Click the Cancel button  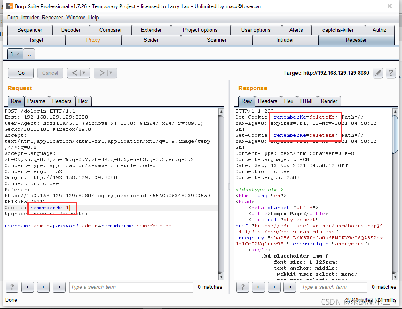click(50, 73)
